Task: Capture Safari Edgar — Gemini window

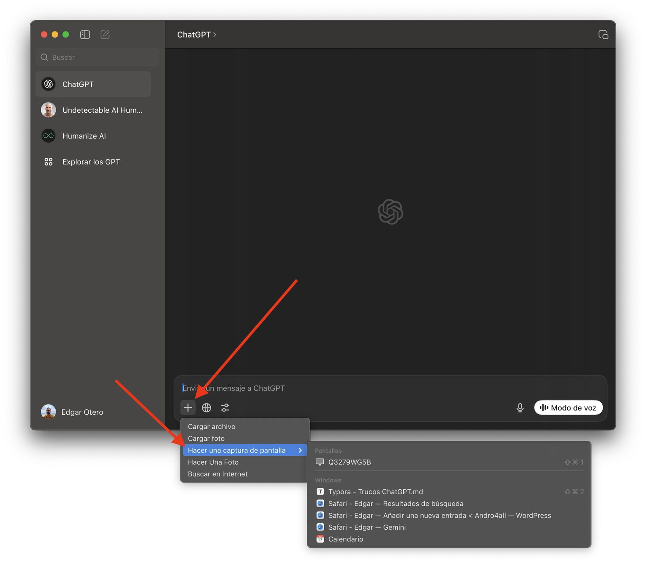Action: coord(449,527)
